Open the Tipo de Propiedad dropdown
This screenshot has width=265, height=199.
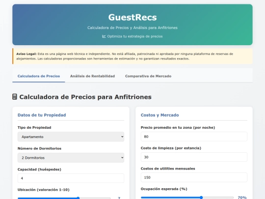[x=71, y=137]
